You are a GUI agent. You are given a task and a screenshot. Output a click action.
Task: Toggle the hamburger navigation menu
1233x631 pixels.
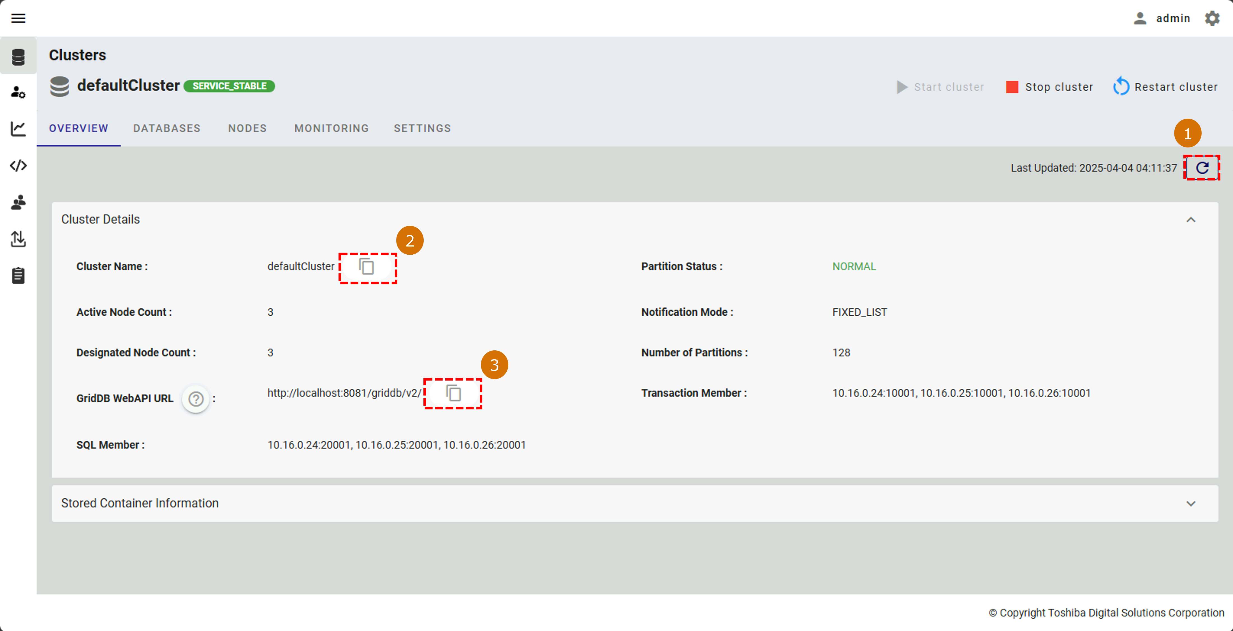[18, 18]
